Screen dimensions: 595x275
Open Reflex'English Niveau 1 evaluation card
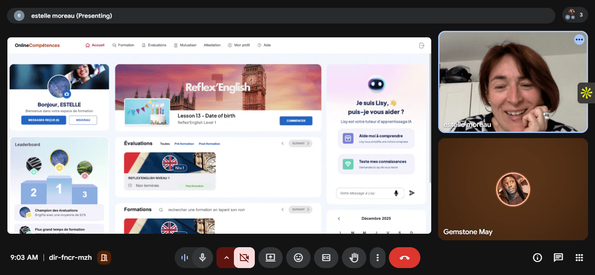170,171
